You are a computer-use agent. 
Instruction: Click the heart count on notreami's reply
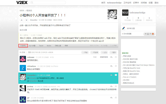(x=52, y=57)
